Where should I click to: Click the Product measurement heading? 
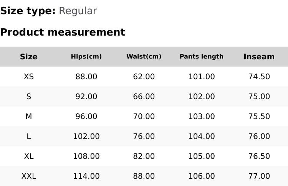point(63,32)
